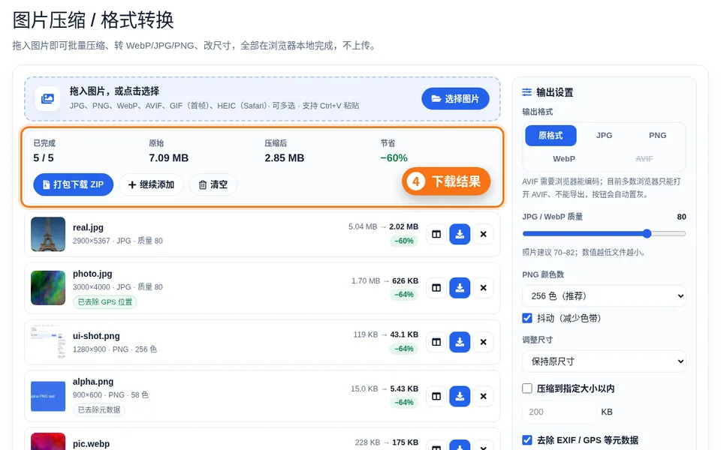Viewport: 721px width, 450px height.
Task: Click the image upload icon in drop zone
Action: pyautogui.click(x=47, y=99)
